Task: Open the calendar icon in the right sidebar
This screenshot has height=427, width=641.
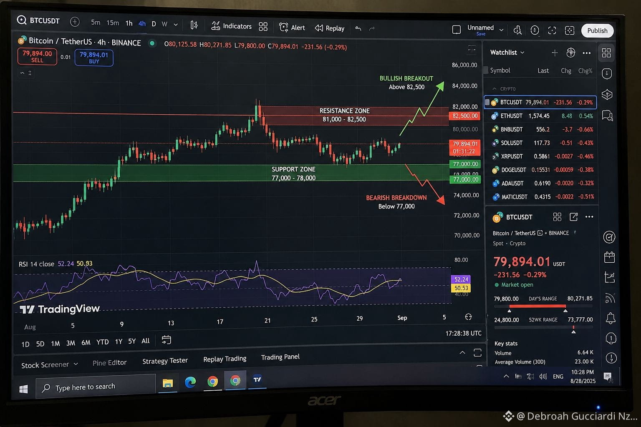Action: (609, 257)
